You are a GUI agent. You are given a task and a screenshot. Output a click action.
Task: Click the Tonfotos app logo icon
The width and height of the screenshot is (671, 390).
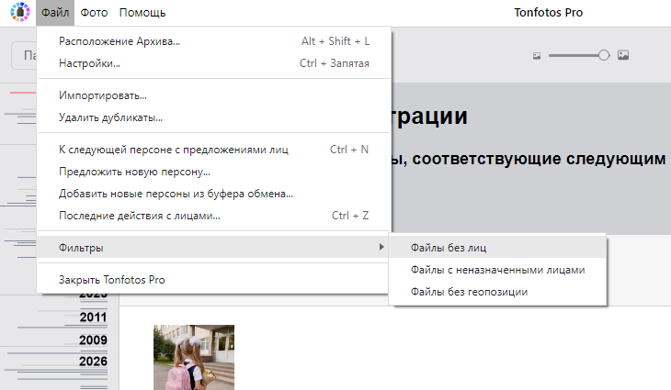point(17,13)
